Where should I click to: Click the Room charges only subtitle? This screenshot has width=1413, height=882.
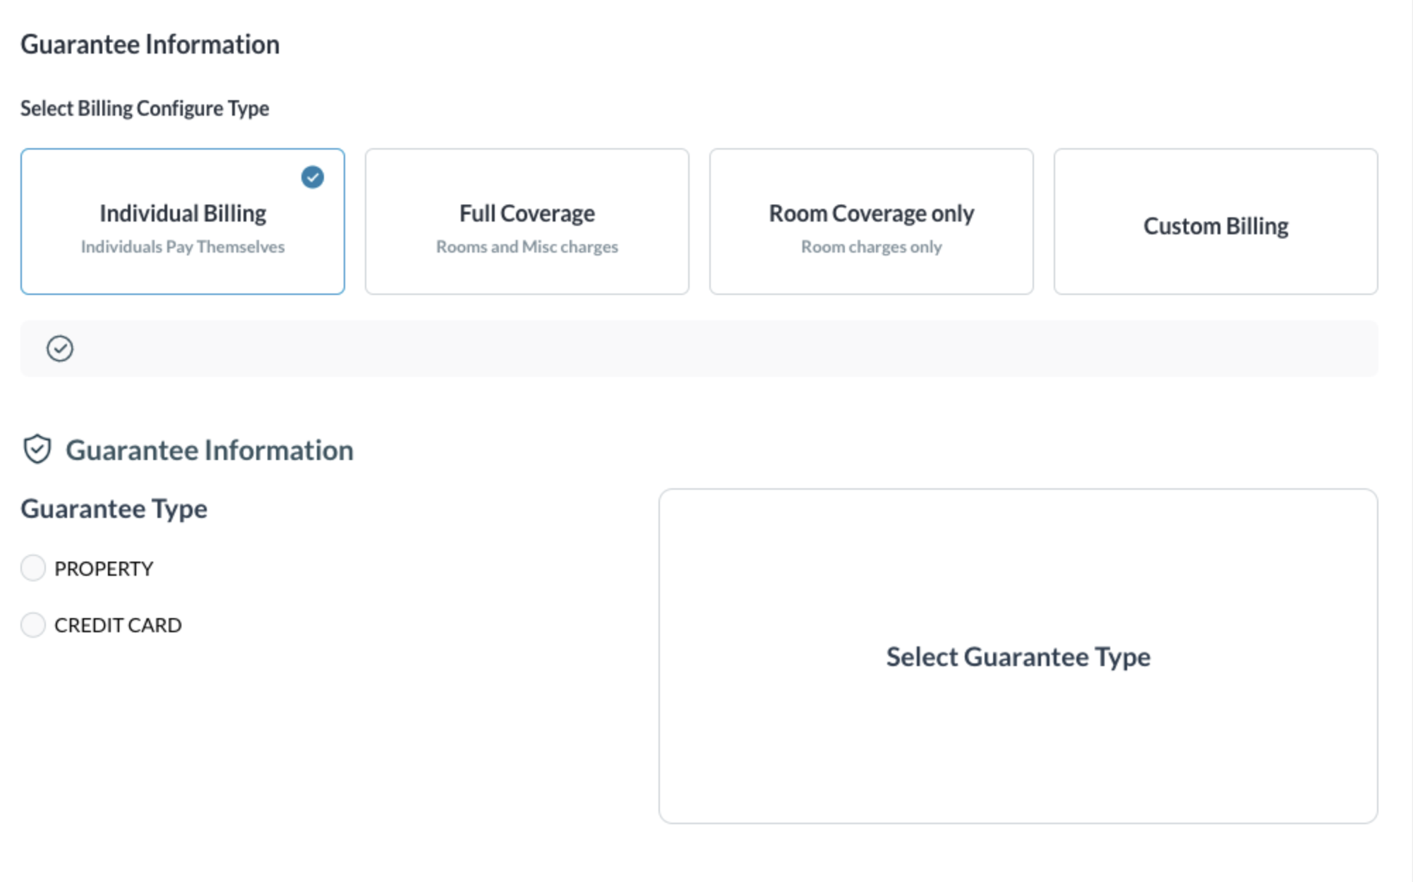point(871,247)
